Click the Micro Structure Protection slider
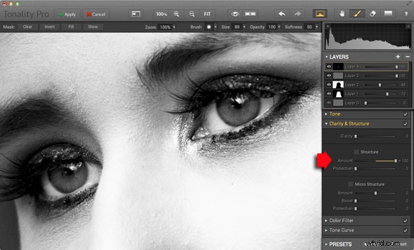Screen dimensions: 414x250 (375, 209)
